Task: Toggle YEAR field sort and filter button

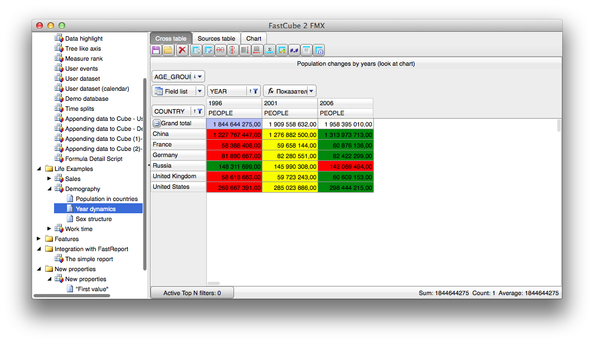Action: point(254,91)
